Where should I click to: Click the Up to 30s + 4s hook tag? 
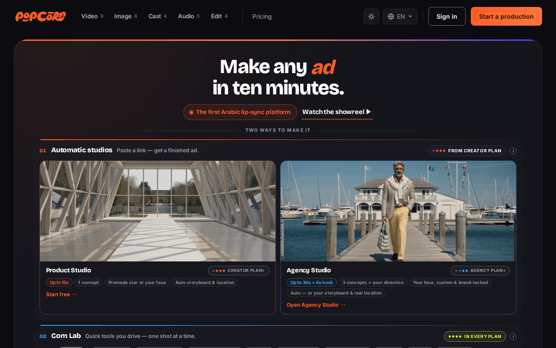click(312, 282)
